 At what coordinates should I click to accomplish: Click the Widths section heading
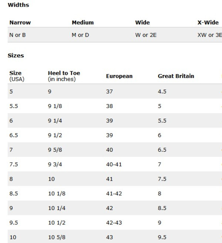18,5
